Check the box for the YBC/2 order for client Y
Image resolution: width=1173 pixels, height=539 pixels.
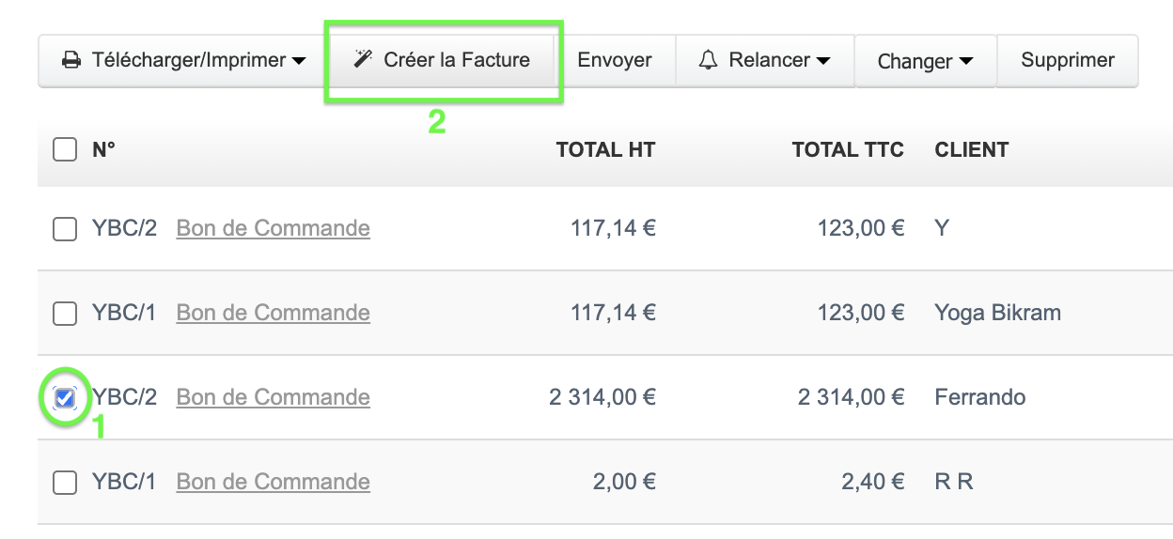tap(65, 228)
